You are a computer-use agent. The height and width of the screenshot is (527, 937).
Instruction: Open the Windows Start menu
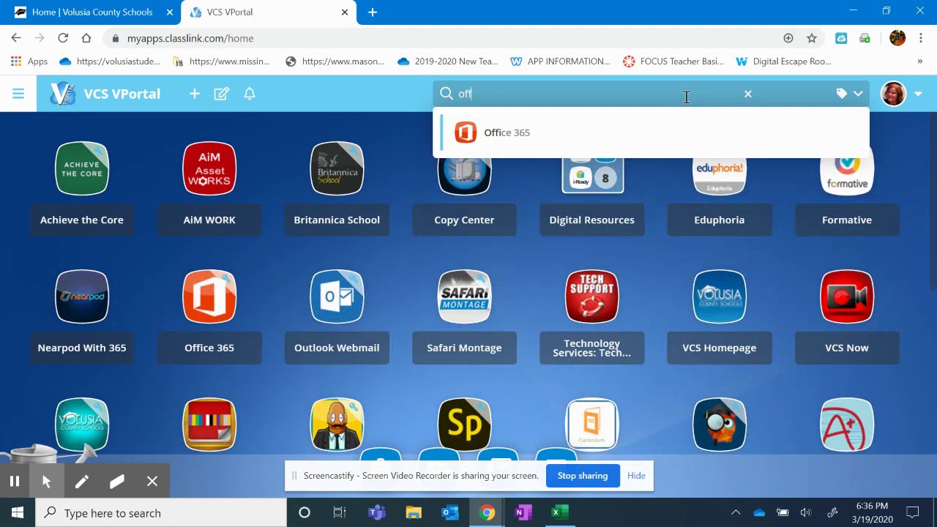click(x=18, y=512)
